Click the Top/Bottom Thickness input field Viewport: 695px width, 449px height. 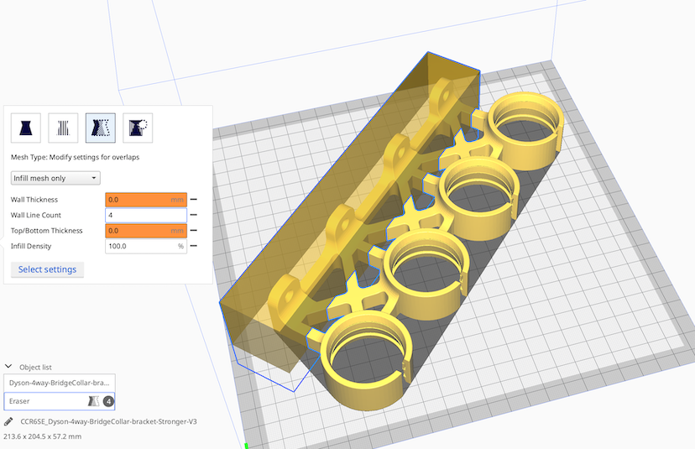click(138, 230)
